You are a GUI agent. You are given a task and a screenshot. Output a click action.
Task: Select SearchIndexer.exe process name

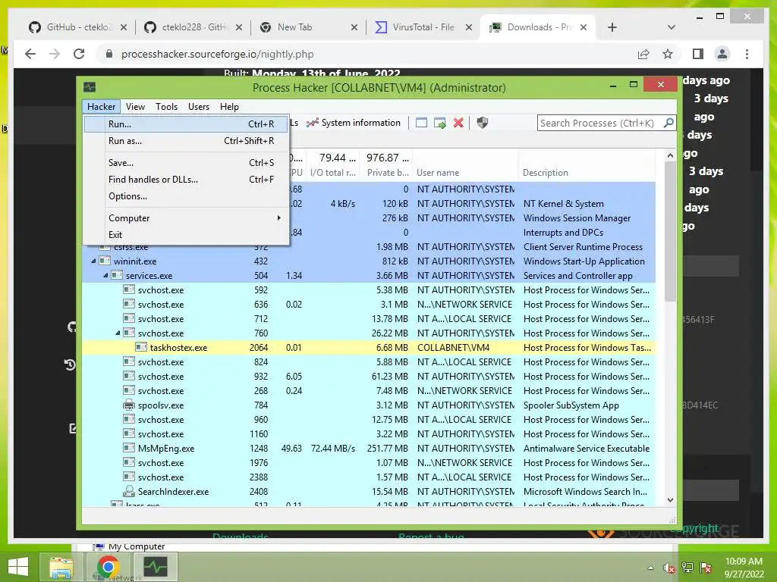tap(174, 491)
